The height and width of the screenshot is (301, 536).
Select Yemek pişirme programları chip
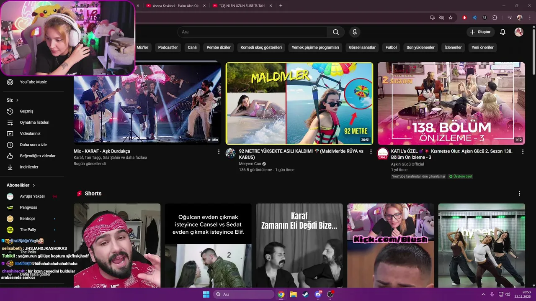315,48
